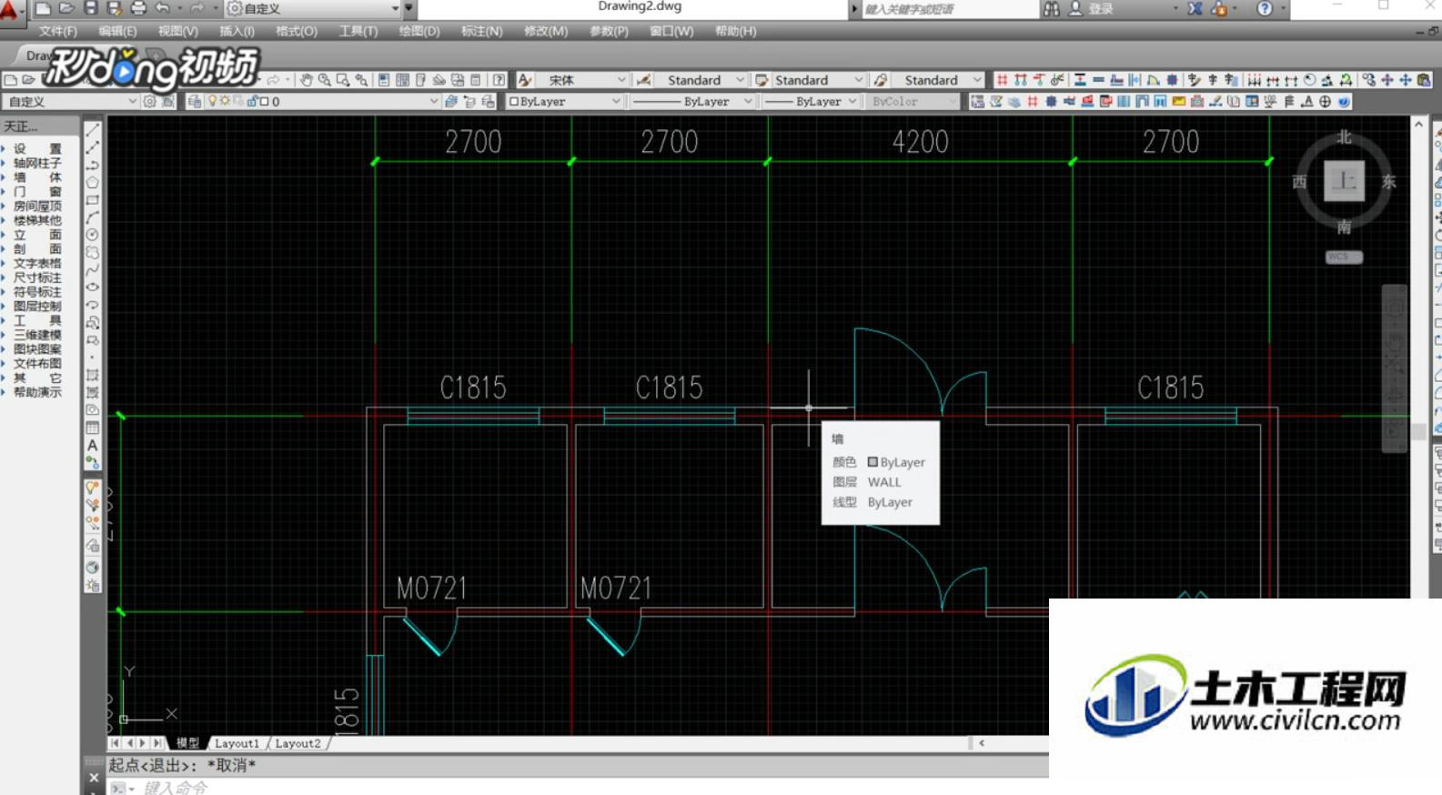The height and width of the screenshot is (795, 1442).
Task: Select the Circle draw tool
Action: click(93, 235)
